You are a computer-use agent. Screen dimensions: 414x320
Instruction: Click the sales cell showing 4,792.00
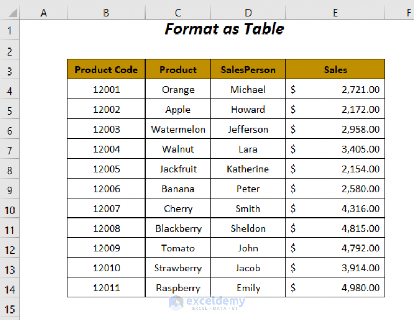click(x=335, y=248)
